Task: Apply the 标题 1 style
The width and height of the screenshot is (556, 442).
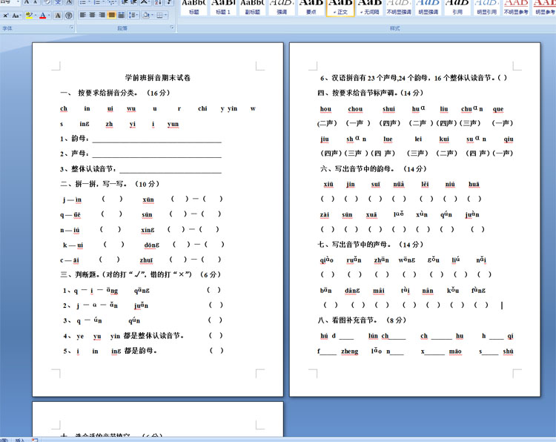Action: 223,7
